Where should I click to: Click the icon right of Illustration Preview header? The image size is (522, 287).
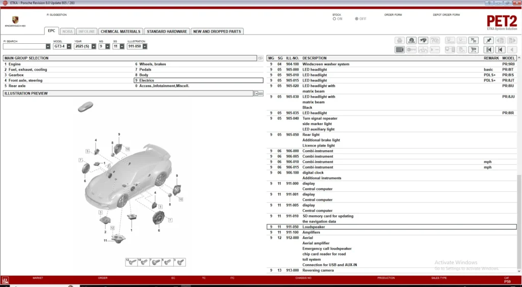click(x=258, y=94)
